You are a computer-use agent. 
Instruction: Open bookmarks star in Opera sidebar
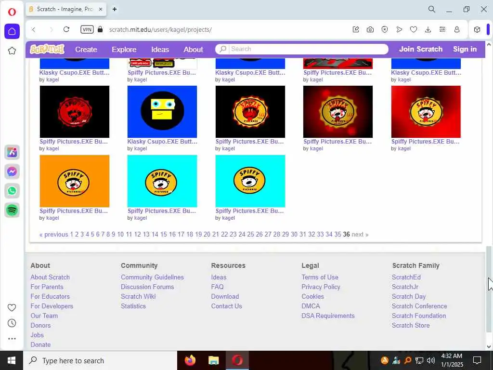pos(12,51)
